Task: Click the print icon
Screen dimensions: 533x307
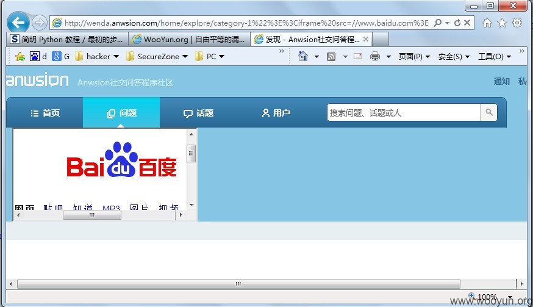Action: [375, 56]
